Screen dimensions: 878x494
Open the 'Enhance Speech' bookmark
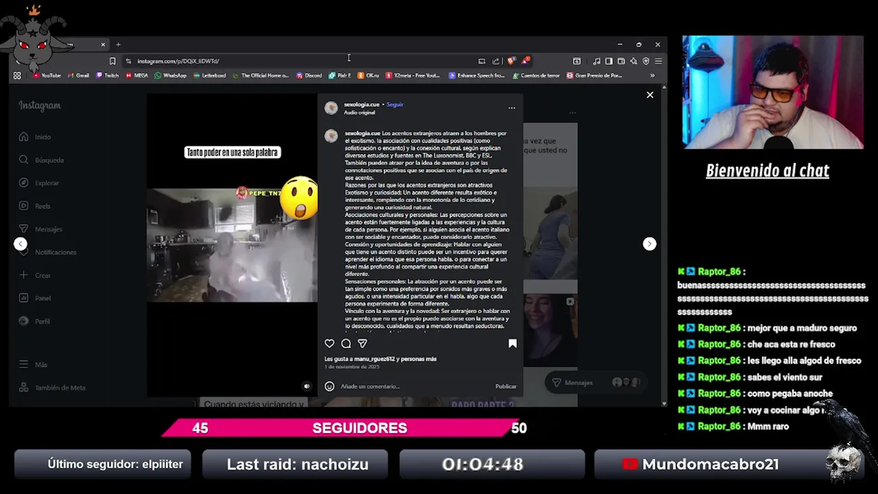pyautogui.click(x=477, y=75)
